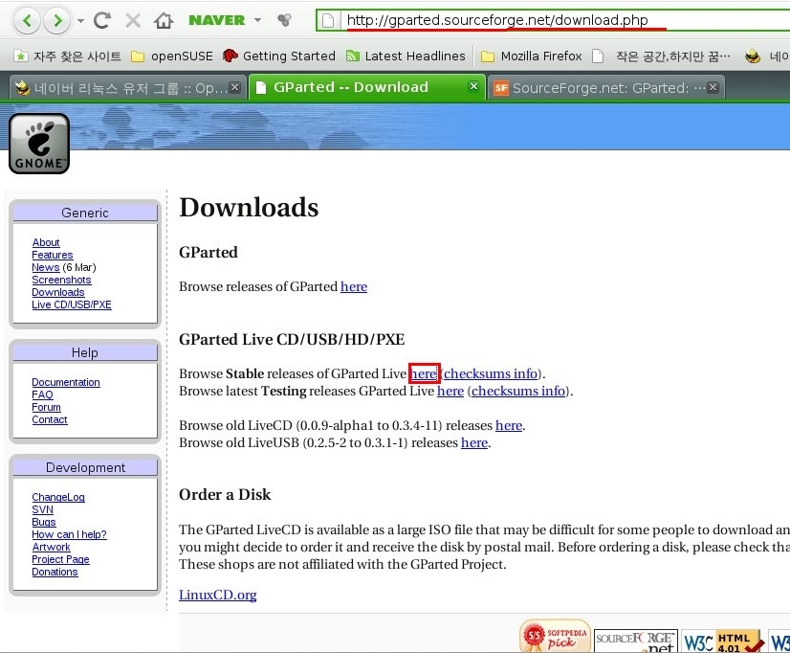Viewport: 790px width, 653px height.
Task: Open the ChangeLog link
Action: (x=58, y=497)
